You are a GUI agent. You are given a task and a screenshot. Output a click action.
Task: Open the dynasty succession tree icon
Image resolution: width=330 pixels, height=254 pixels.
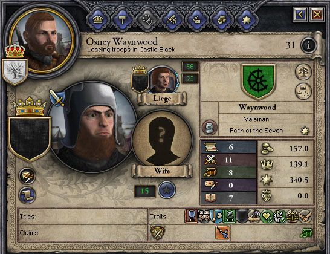pos(303,91)
